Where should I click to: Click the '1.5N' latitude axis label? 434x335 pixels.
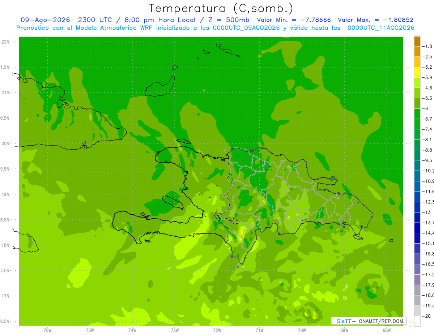coord(6,67)
